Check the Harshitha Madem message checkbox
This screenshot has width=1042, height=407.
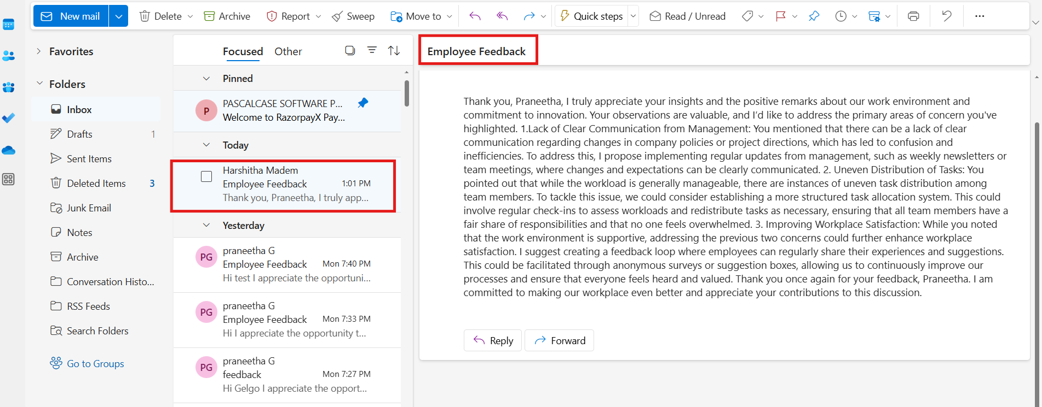pyautogui.click(x=206, y=176)
